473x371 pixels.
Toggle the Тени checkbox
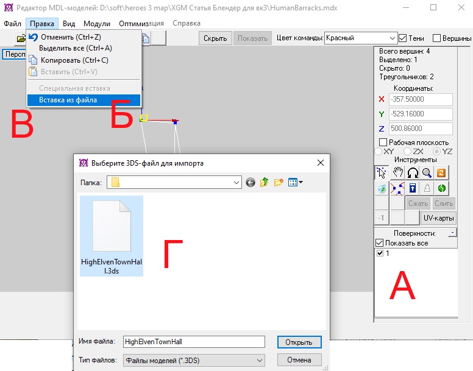[x=402, y=38]
